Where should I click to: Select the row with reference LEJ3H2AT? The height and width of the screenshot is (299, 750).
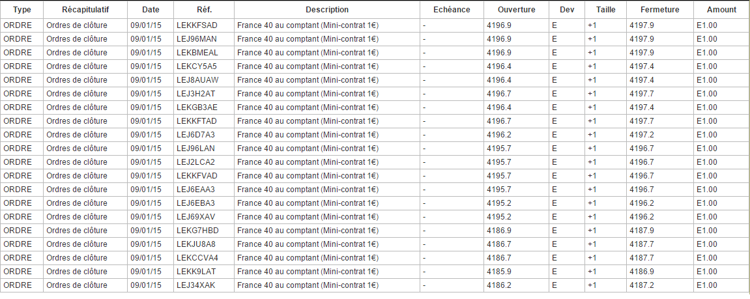coord(195,94)
